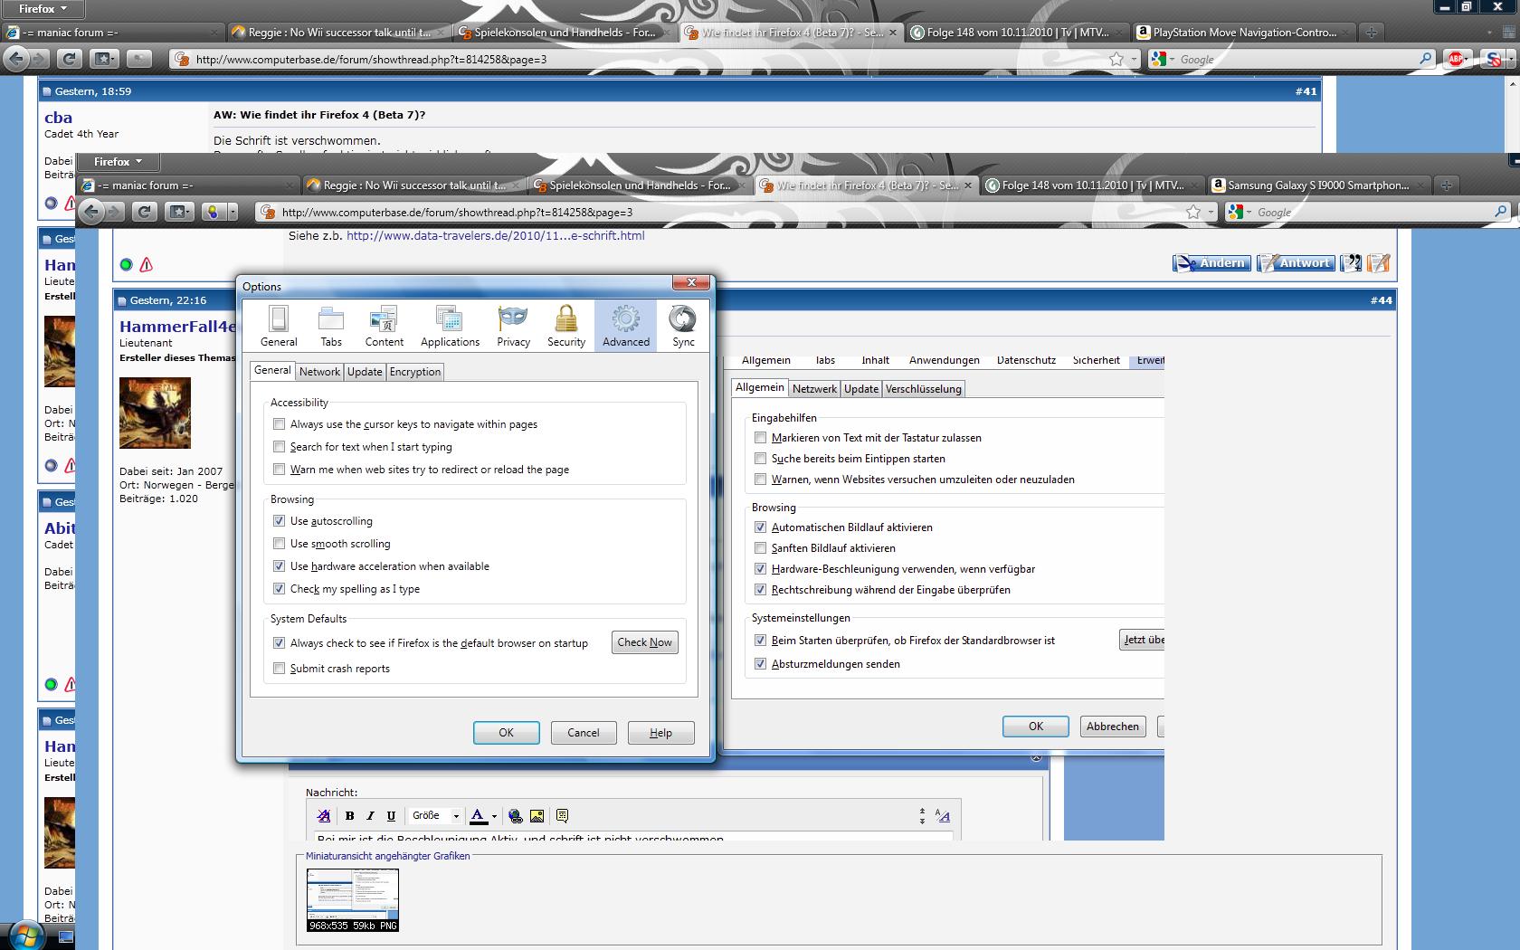The width and height of the screenshot is (1520, 950).
Task: Click the outer page scrollbar up arrow
Action: click(1512, 83)
